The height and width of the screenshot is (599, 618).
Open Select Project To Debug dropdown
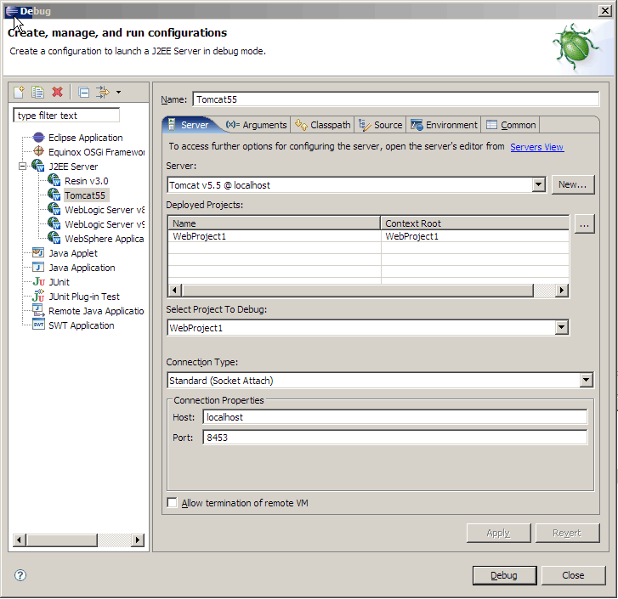[x=561, y=327]
